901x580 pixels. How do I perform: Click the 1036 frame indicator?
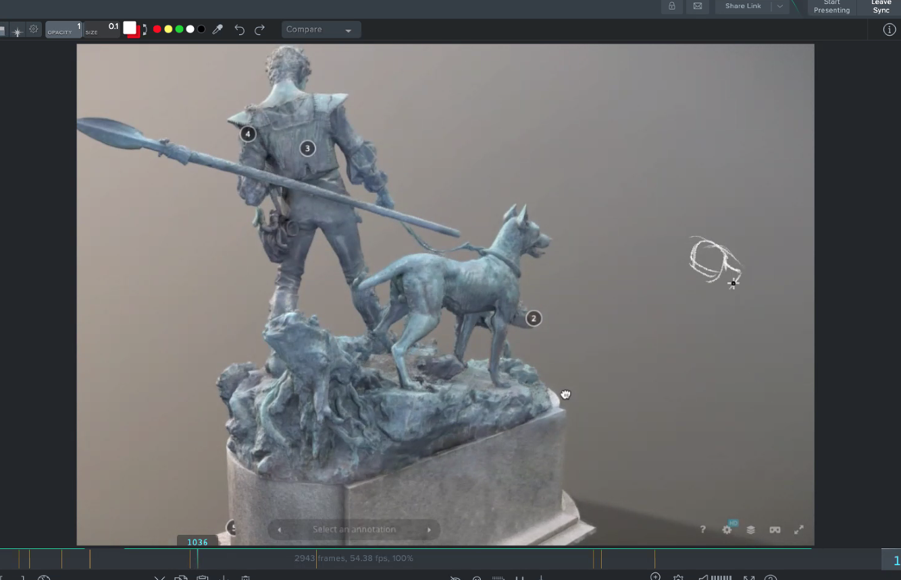[x=197, y=542]
